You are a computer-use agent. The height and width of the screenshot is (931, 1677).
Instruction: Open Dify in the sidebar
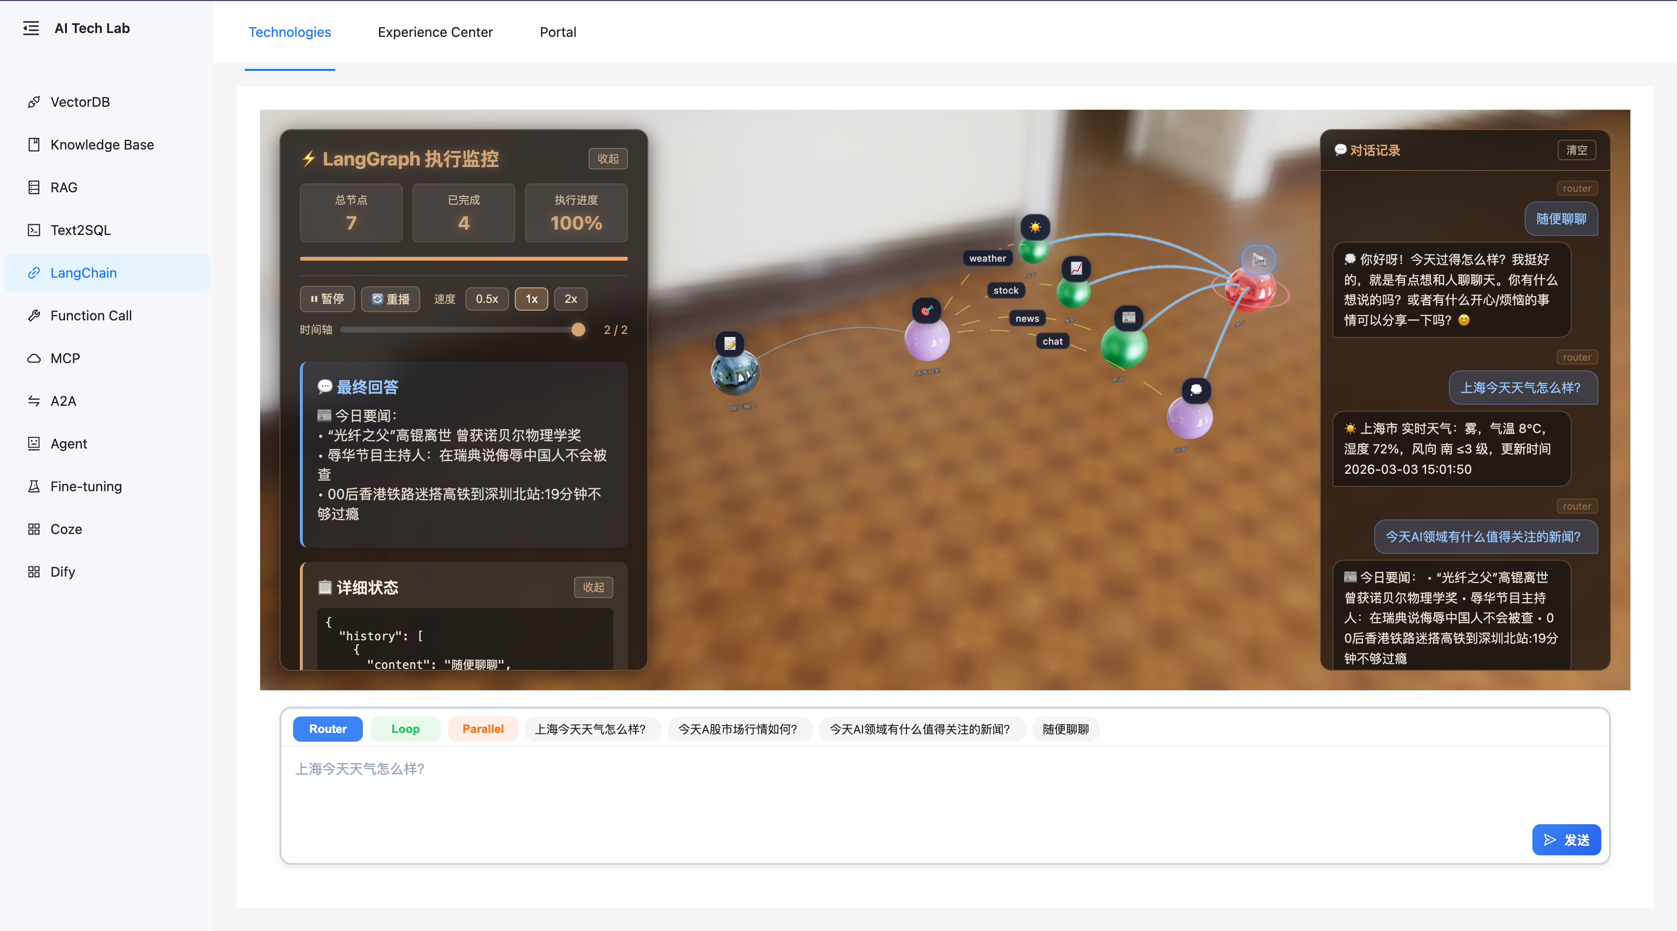[x=107, y=572]
